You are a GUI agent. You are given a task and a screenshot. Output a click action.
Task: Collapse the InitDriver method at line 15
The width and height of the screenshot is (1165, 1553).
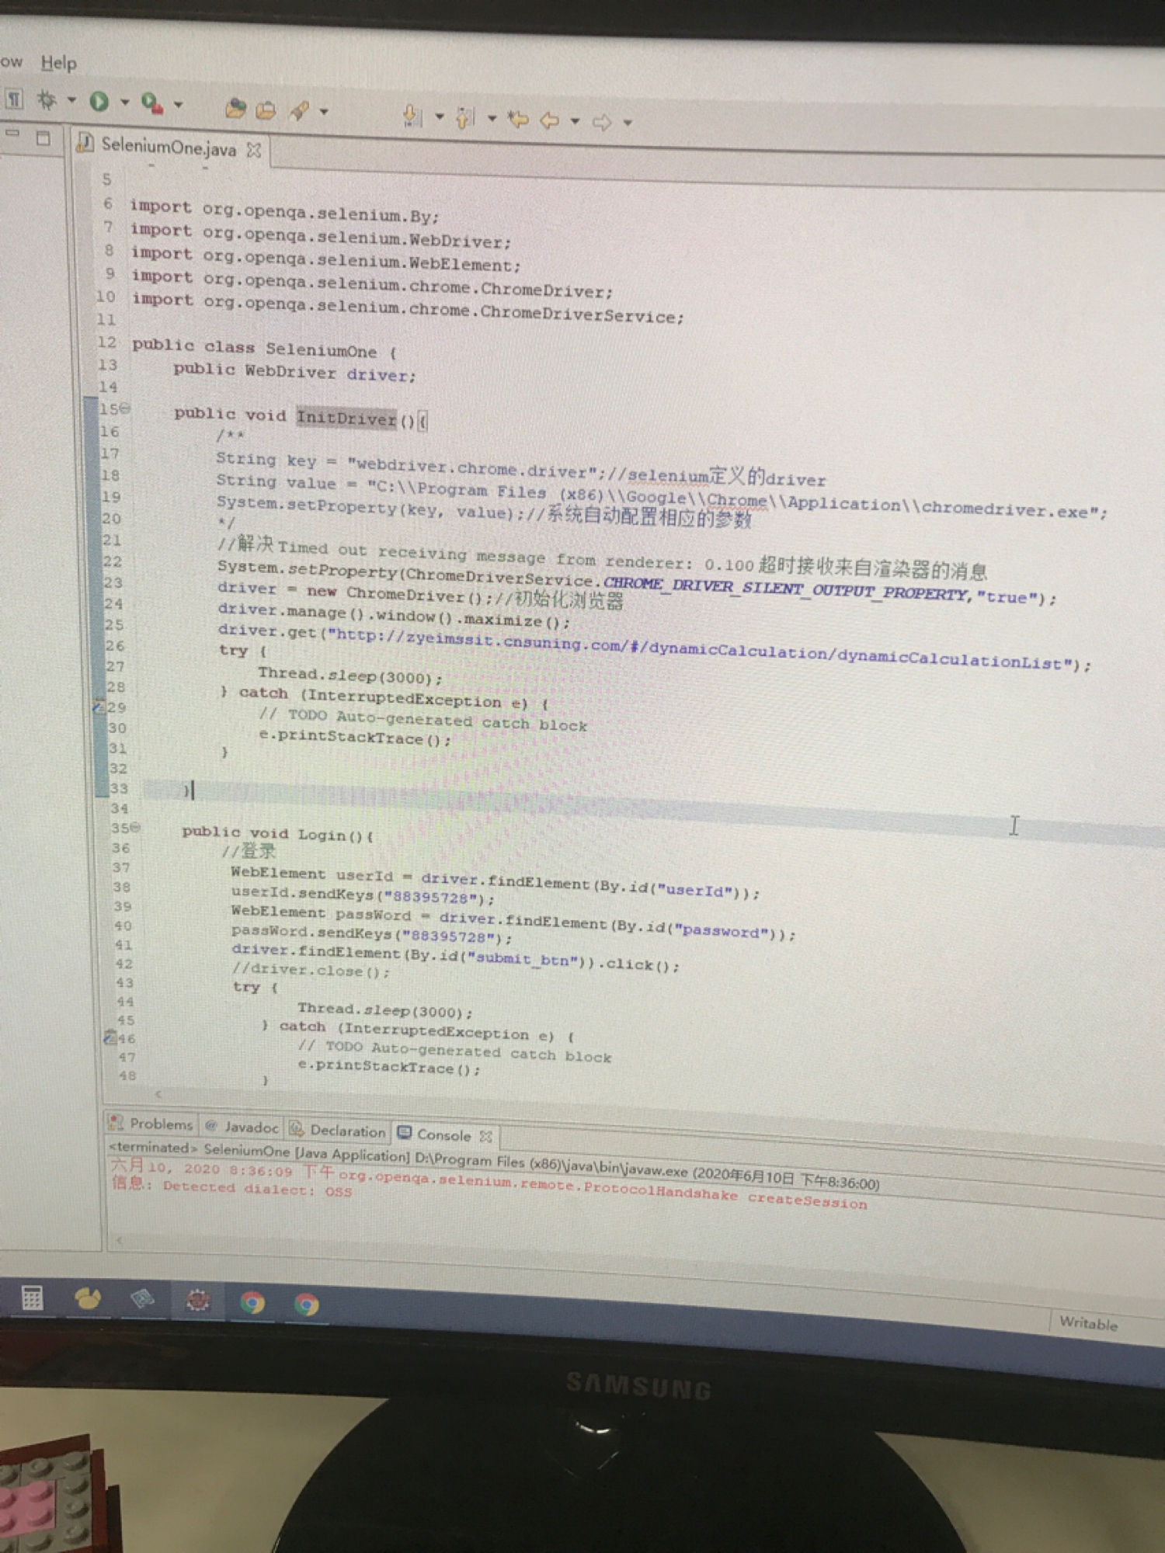126,408
